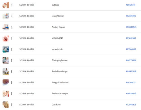
Task: Click the thumbnail for fotograf-halle.com image
Action: (x=6, y=83)
